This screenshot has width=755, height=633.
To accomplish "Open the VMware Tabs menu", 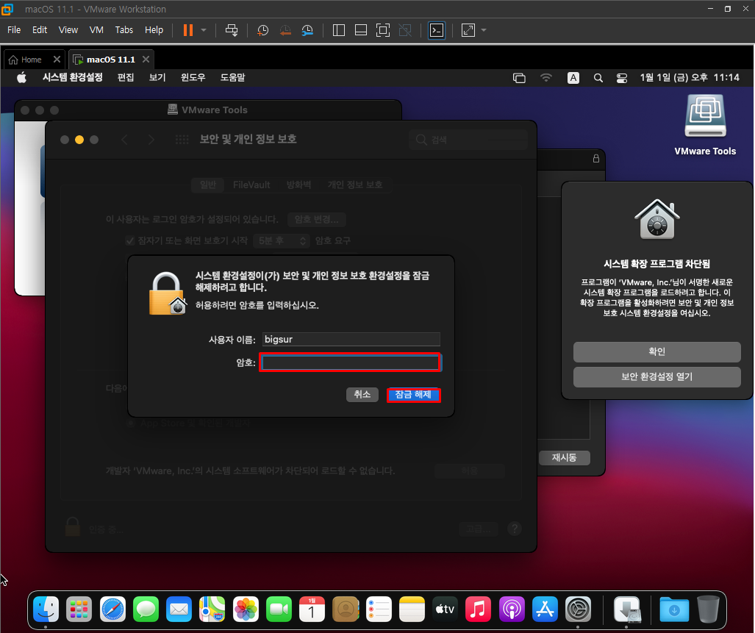I will 124,30.
